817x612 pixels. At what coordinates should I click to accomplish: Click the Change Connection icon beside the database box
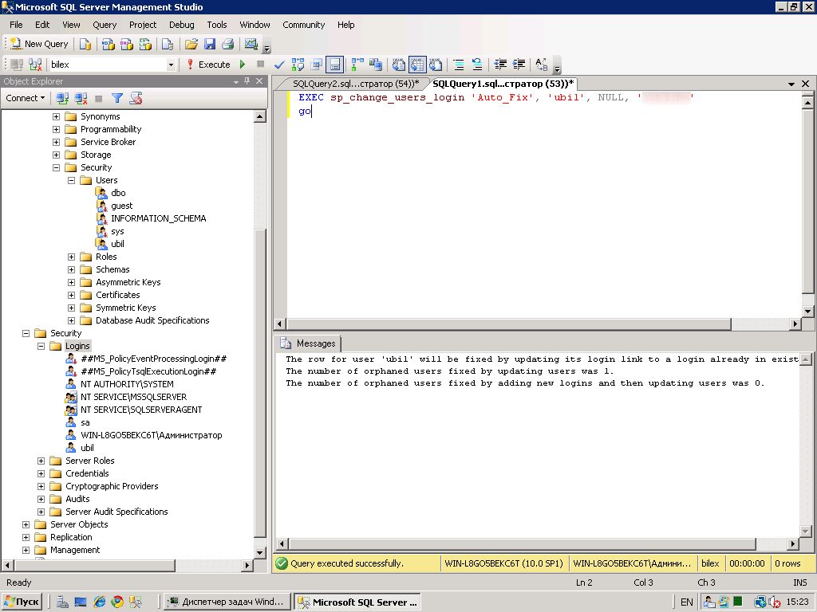coord(35,65)
